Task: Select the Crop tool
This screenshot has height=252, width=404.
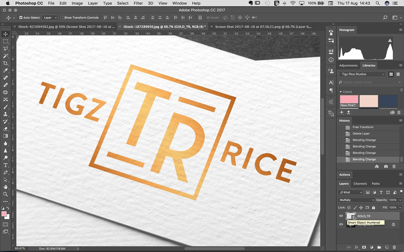Action: 5,63
